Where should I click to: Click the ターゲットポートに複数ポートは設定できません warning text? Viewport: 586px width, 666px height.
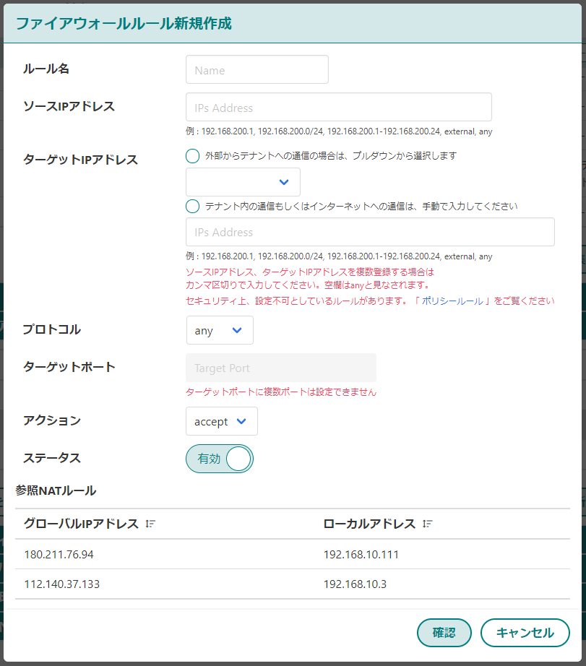[281, 392]
